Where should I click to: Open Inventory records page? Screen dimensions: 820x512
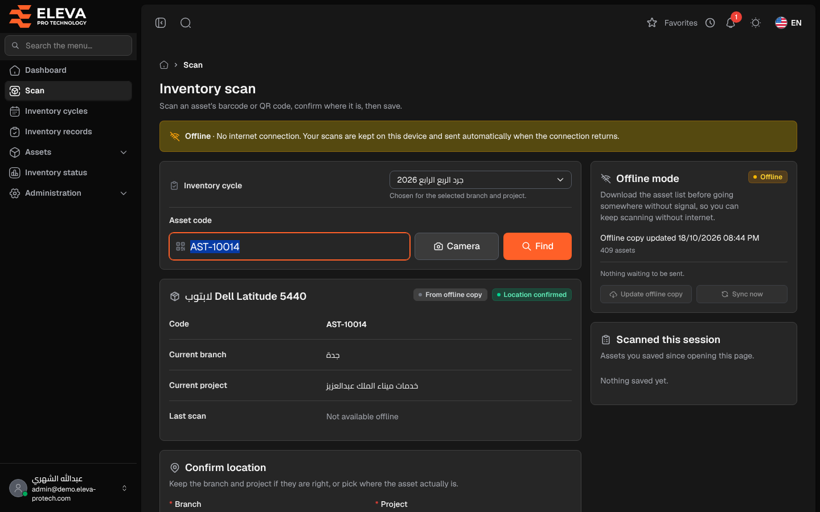pyautogui.click(x=68, y=131)
